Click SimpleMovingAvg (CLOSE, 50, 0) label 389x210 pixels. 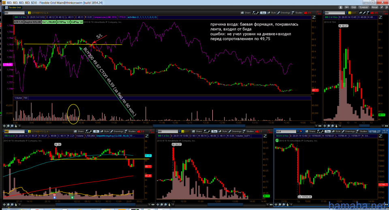pyautogui.click(x=112, y=136)
